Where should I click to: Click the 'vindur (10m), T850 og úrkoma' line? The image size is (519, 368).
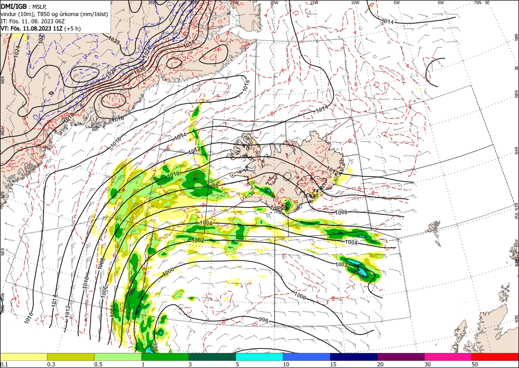54,14
